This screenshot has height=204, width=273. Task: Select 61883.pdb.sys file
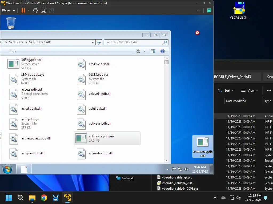tap(107, 79)
